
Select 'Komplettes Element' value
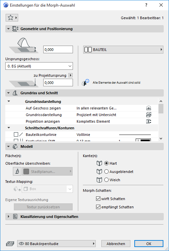tap(93, 121)
